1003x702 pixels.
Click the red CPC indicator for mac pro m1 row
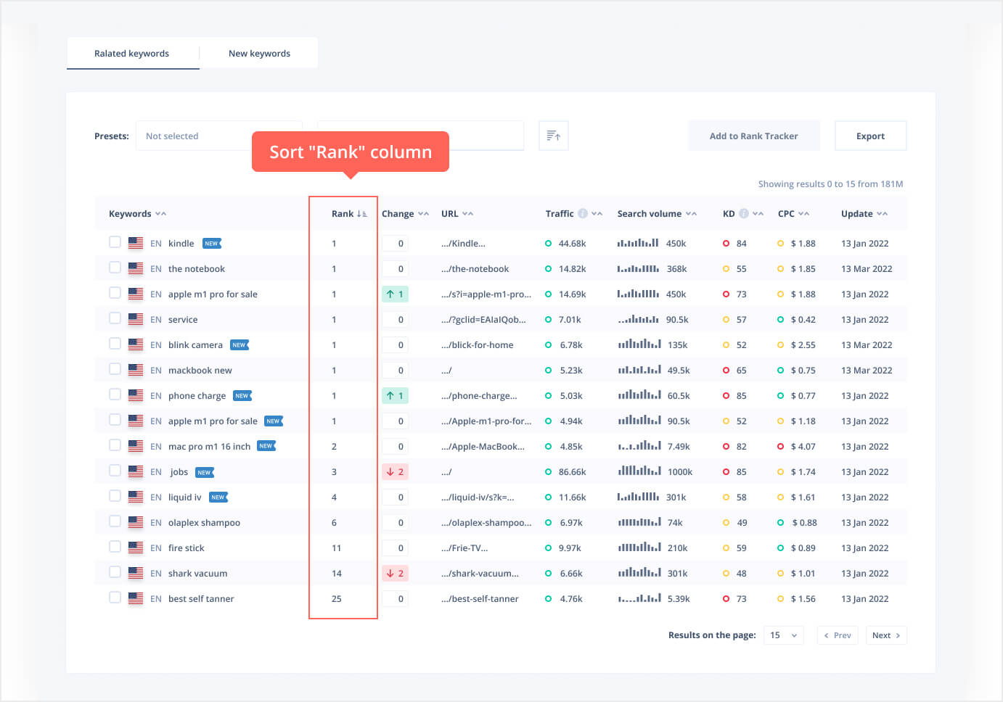781,447
